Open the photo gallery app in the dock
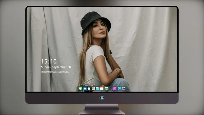 [x=106, y=89]
